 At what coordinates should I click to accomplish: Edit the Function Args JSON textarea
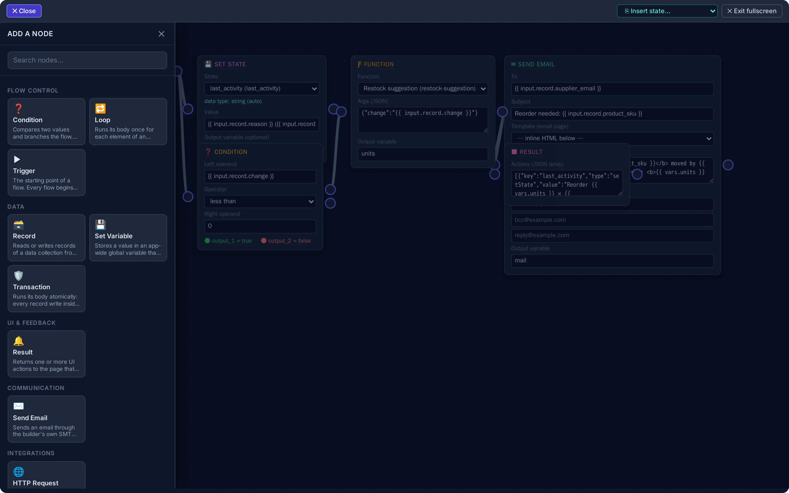(x=422, y=120)
